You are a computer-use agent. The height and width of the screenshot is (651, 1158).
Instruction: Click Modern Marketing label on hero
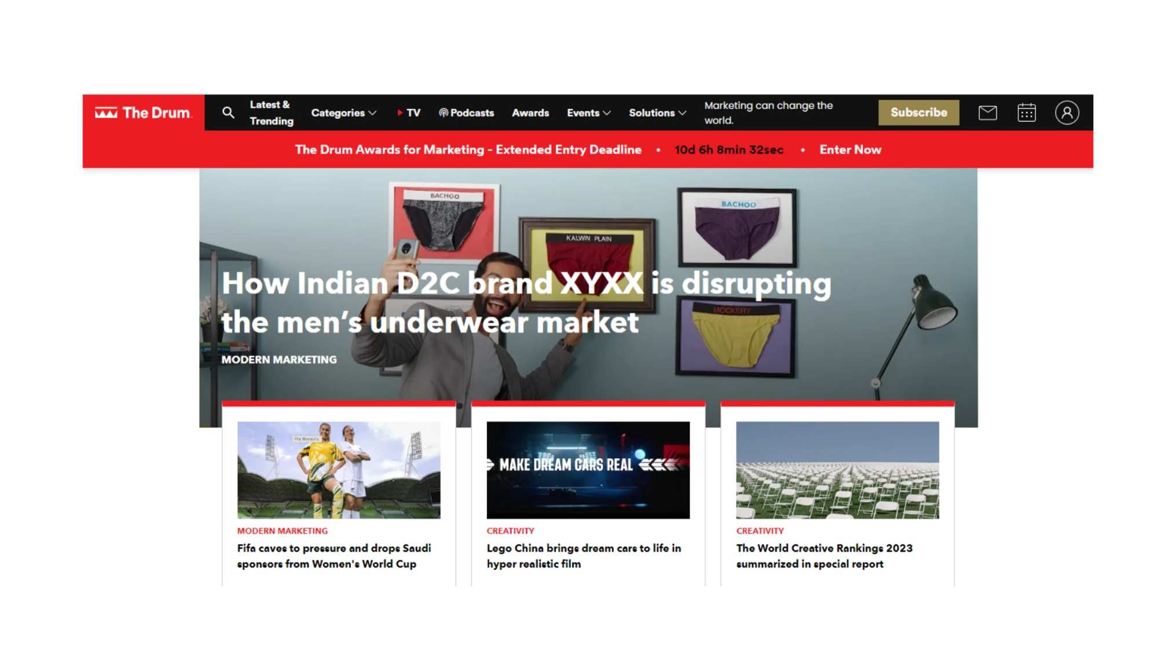pyautogui.click(x=278, y=360)
